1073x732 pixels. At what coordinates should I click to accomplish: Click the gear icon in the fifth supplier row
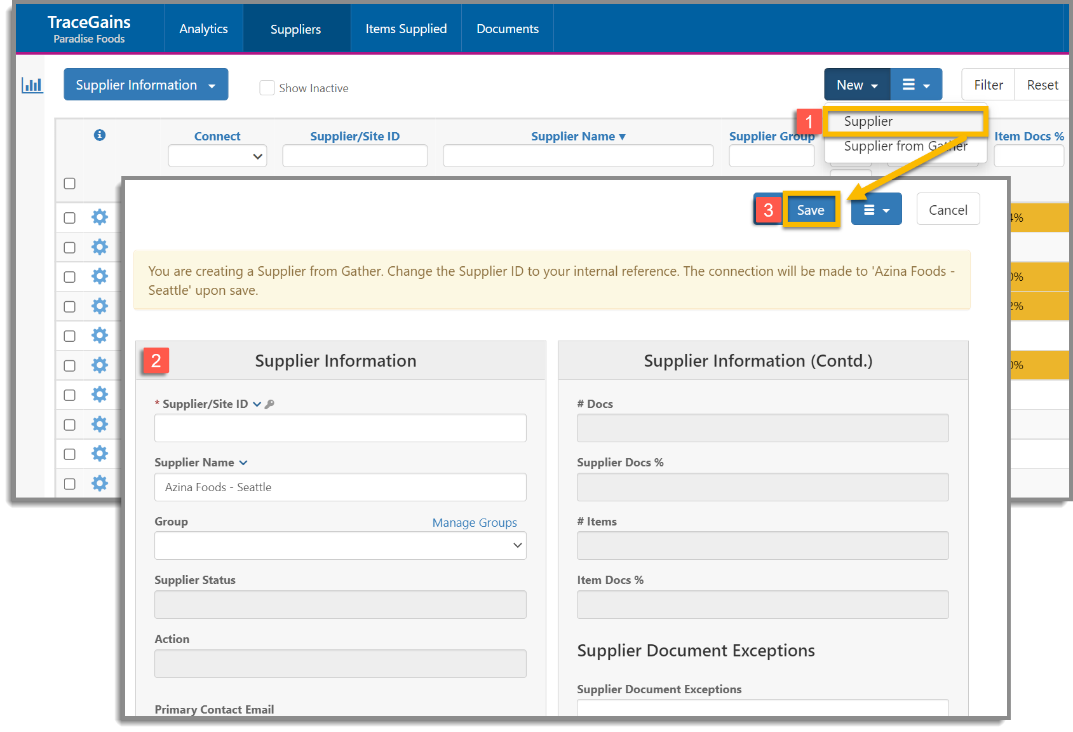pyautogui.click(x=100, y=335)
